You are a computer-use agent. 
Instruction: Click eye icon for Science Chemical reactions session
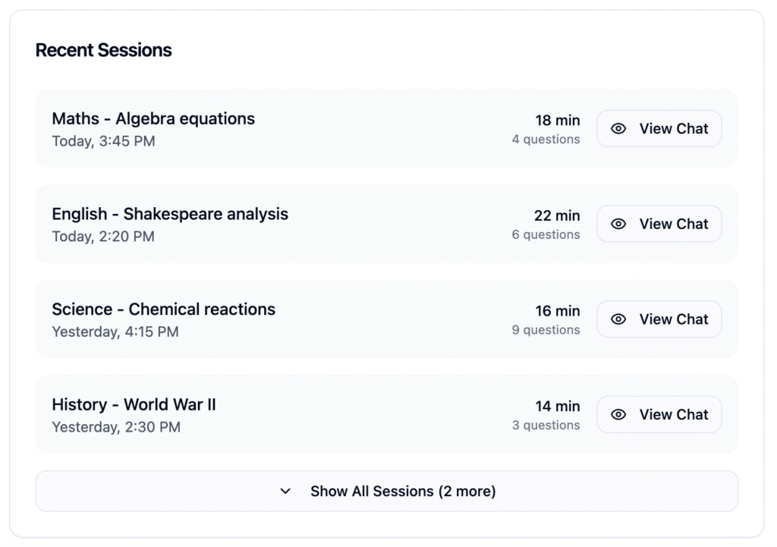pyautogui.click(x=618, y=319)
